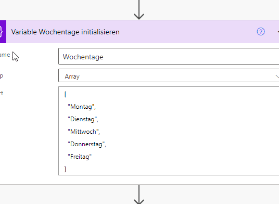This screenshot has width=279, height=204.
Task: Click the "Dienstag" line in value field
Action: pos(83,119)
